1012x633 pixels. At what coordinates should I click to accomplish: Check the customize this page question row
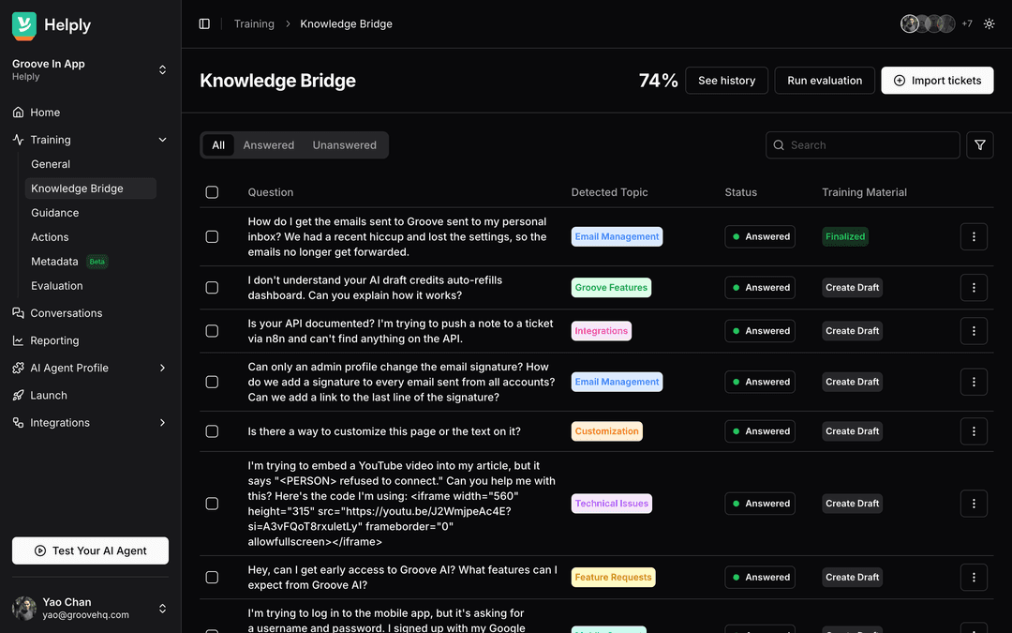212,431
